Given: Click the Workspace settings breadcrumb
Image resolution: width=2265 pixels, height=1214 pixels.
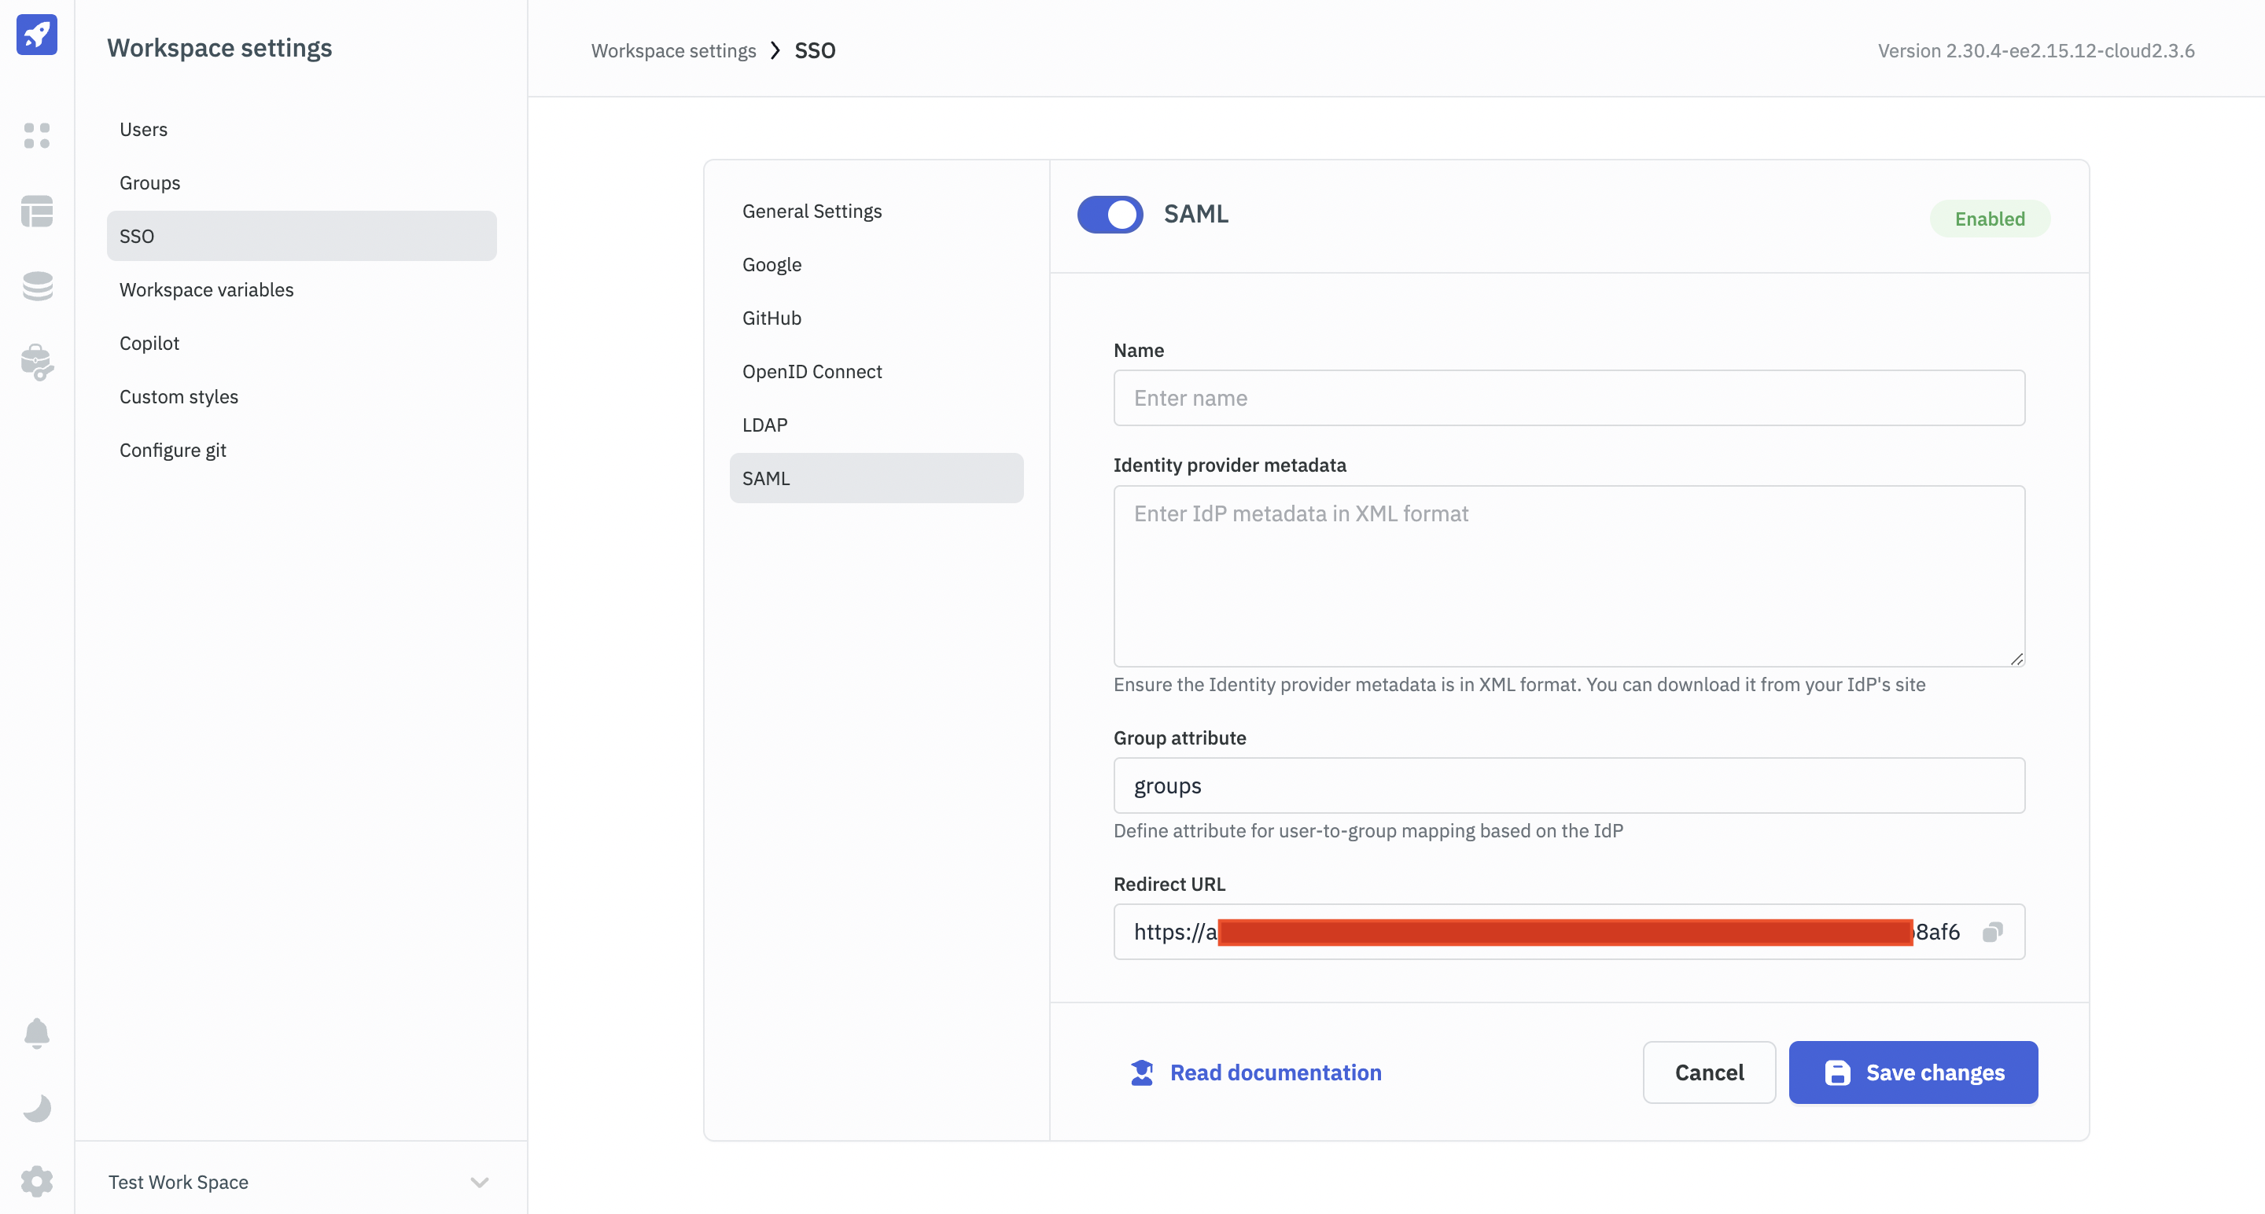Looking at the screenshot, I should [672, 51].
